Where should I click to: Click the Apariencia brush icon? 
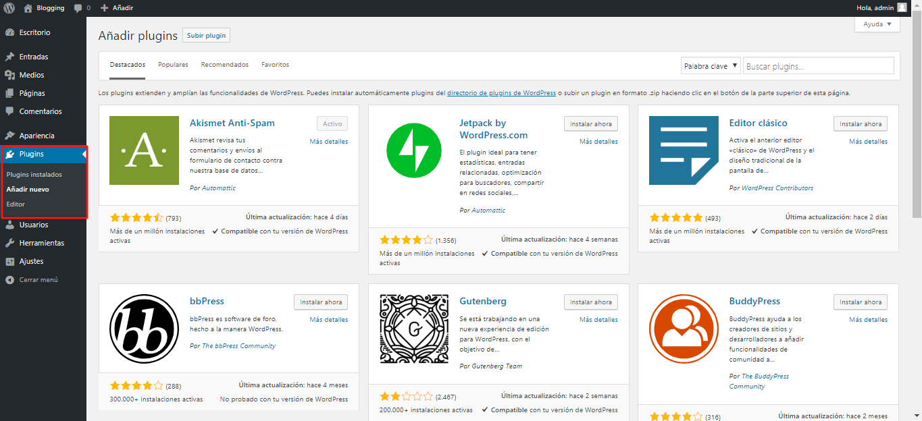tap(10, 136)
